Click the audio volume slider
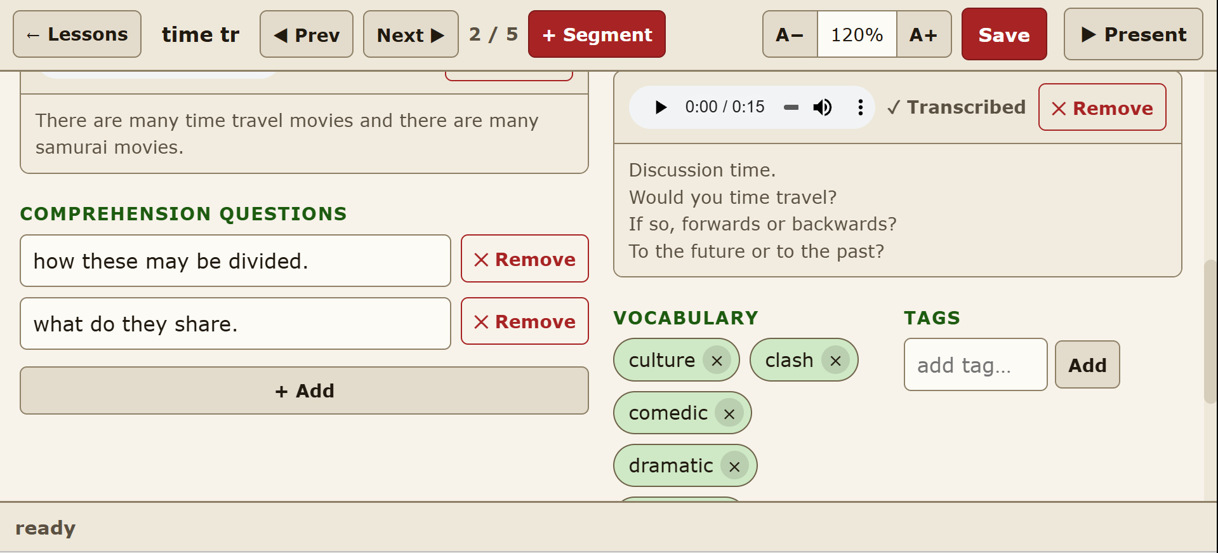 791,107
